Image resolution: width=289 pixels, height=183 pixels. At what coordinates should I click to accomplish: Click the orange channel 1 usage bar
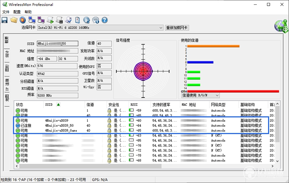coord(213,46)
